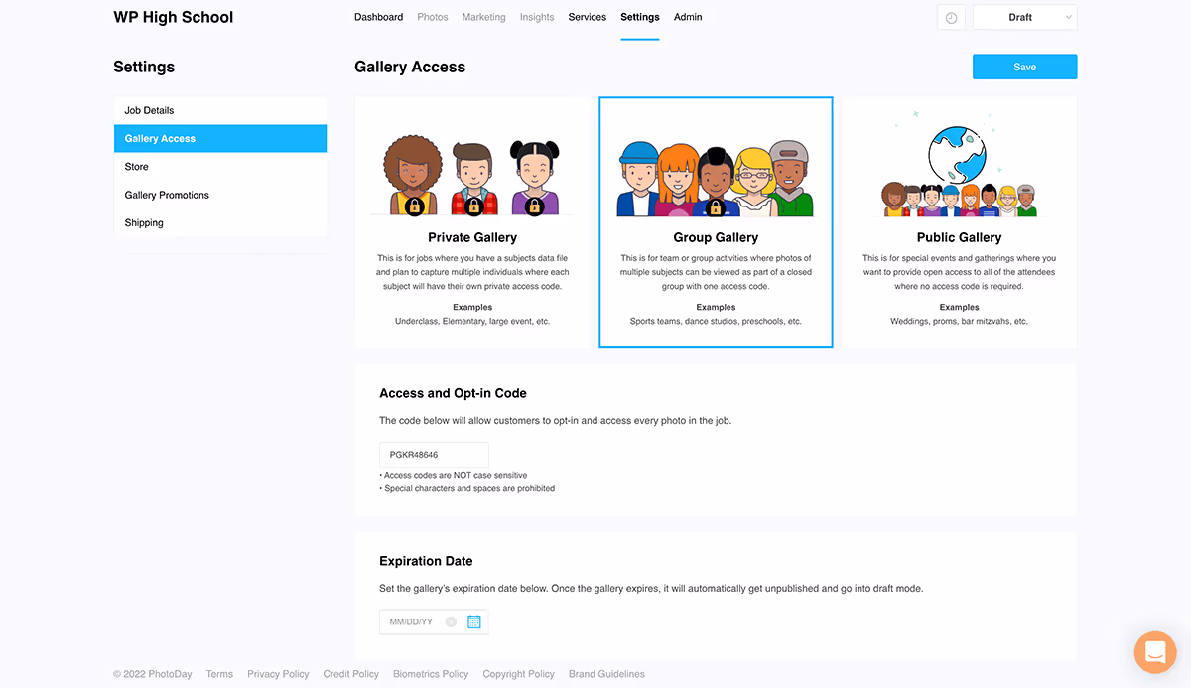
Task: Click 'Underclass, Elementary, large event, etc.' text
Action: (x=472, y=322)
